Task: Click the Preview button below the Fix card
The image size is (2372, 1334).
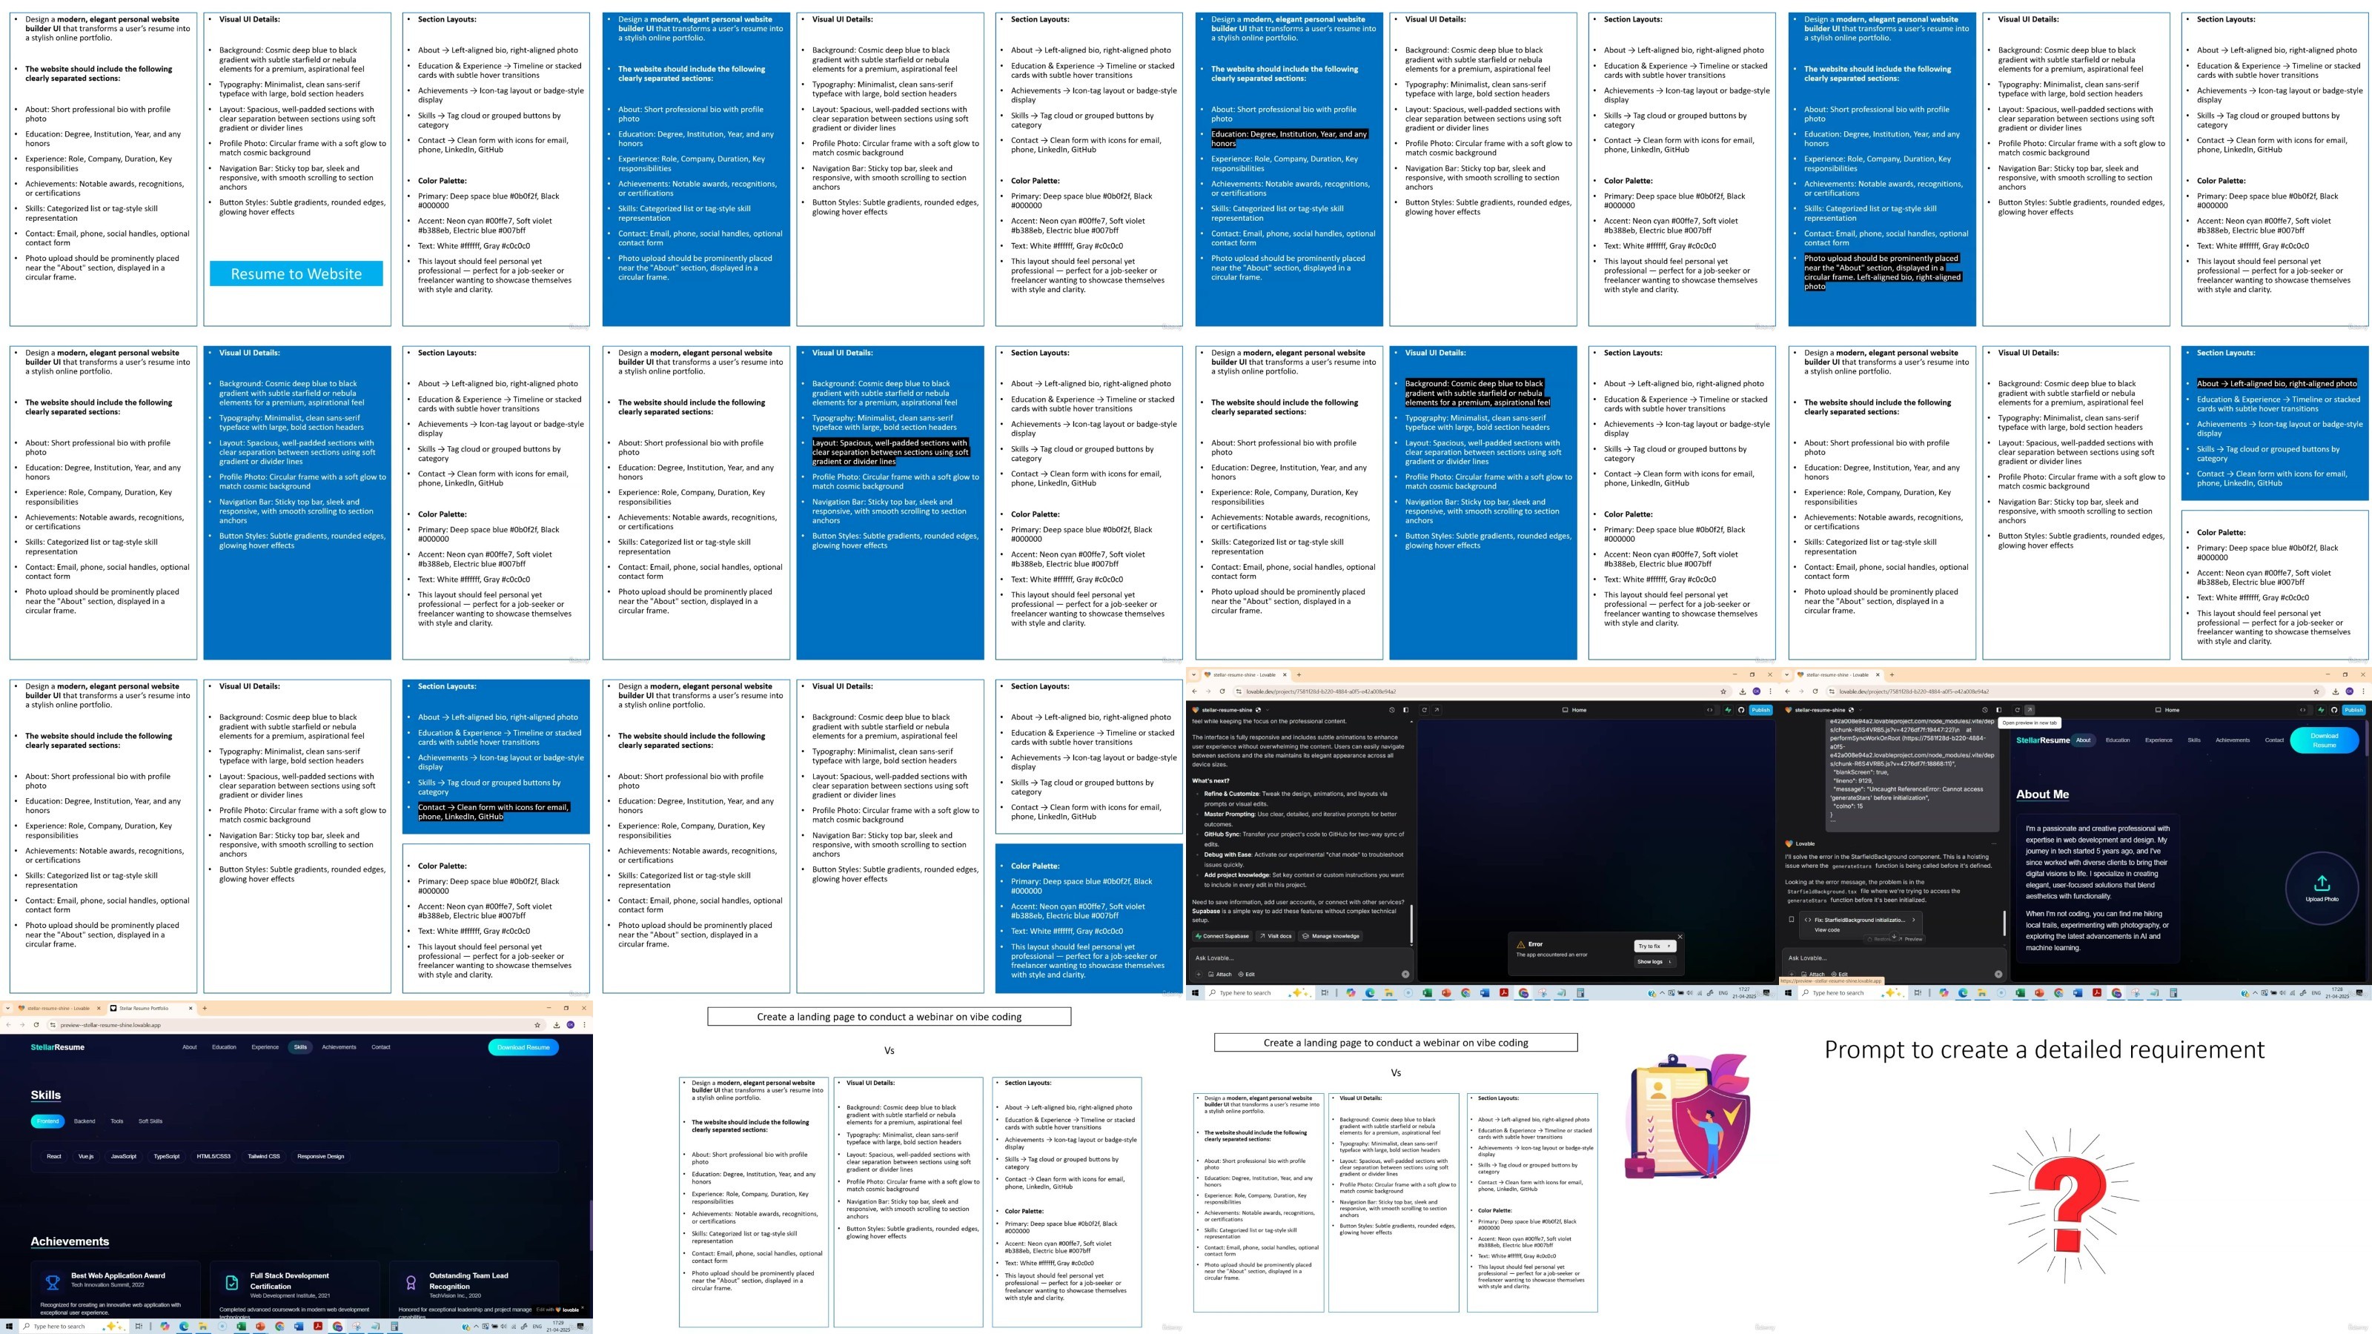Action: tap(1911, 939)
